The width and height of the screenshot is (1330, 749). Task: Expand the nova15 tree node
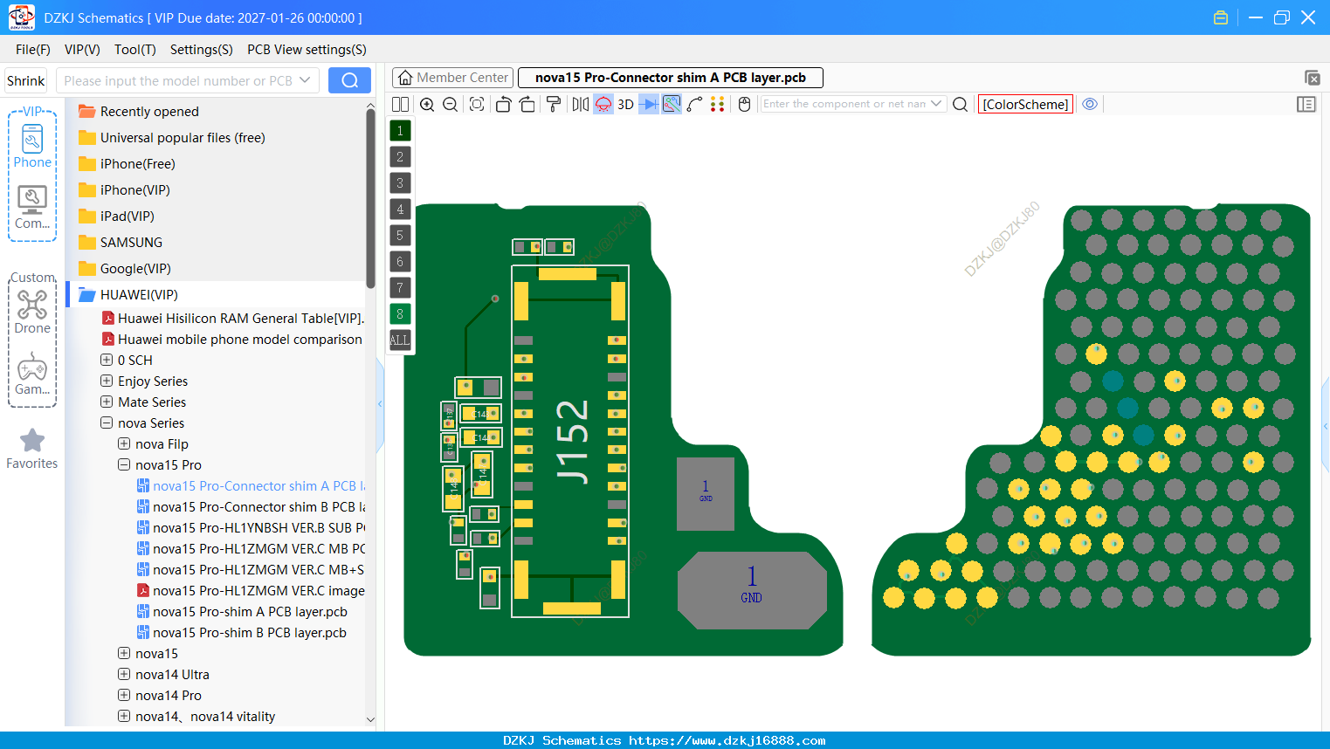124,653
